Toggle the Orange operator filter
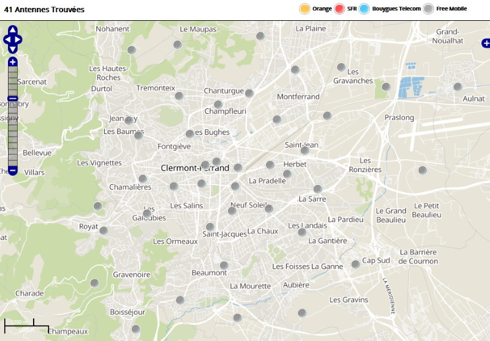The image size is (490, 341). 304,9
